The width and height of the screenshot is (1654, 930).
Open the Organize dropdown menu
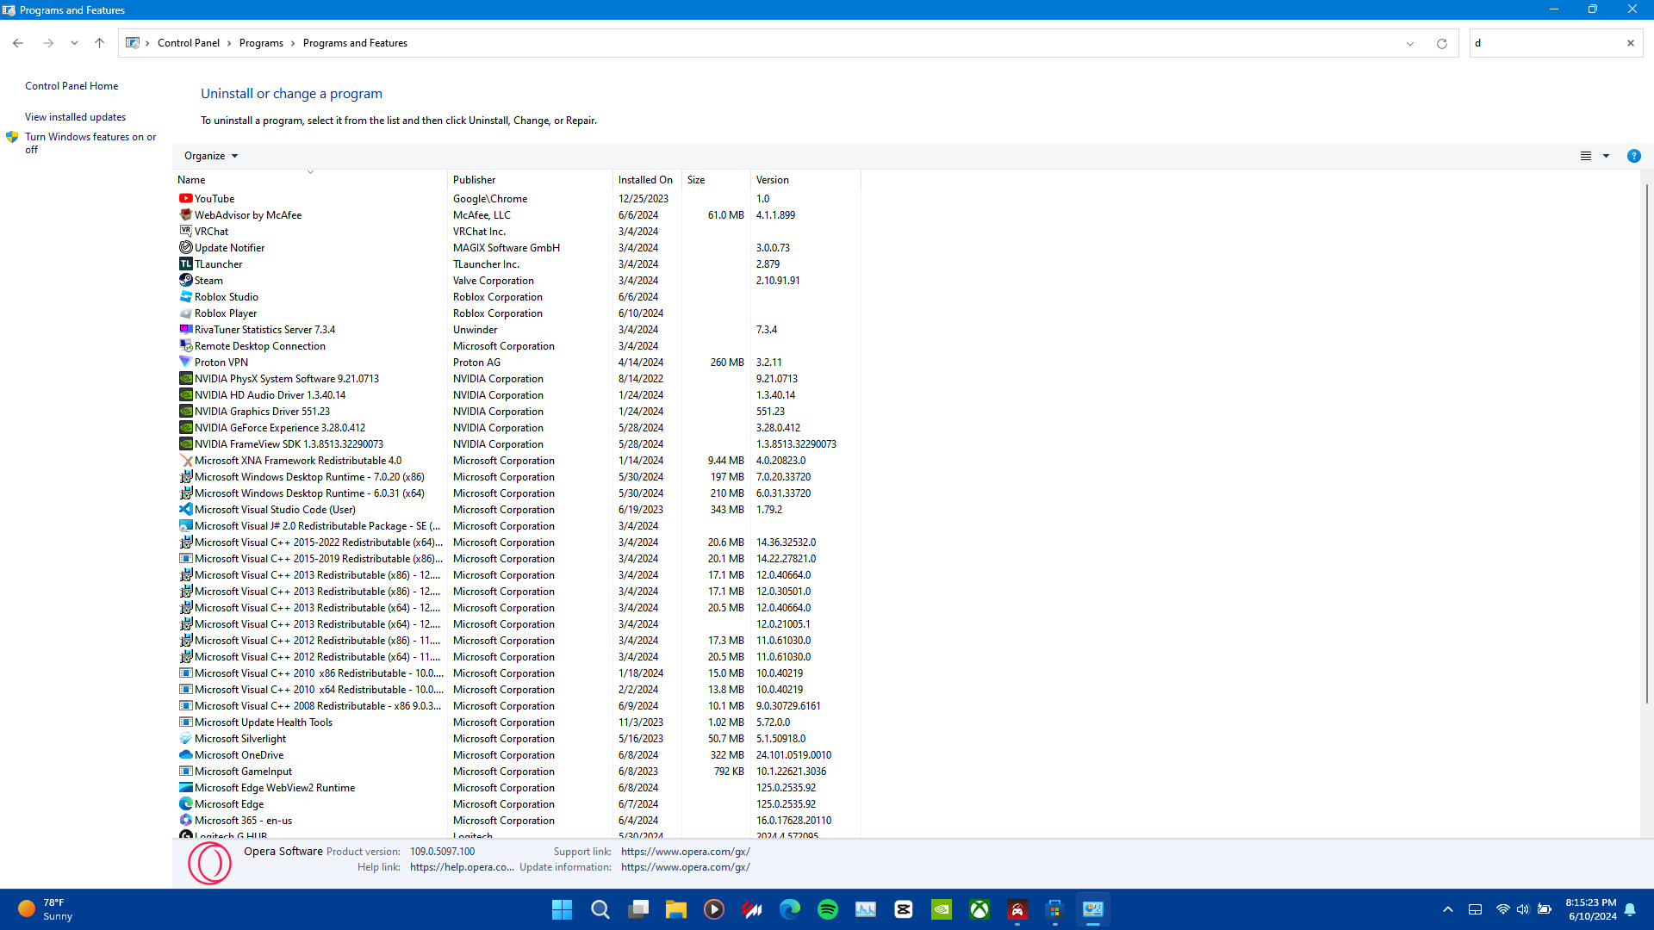[x=210, y=156]
